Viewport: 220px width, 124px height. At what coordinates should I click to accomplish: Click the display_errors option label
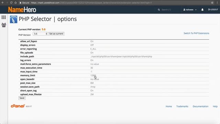pyautogui.click(x=28, y=45)
